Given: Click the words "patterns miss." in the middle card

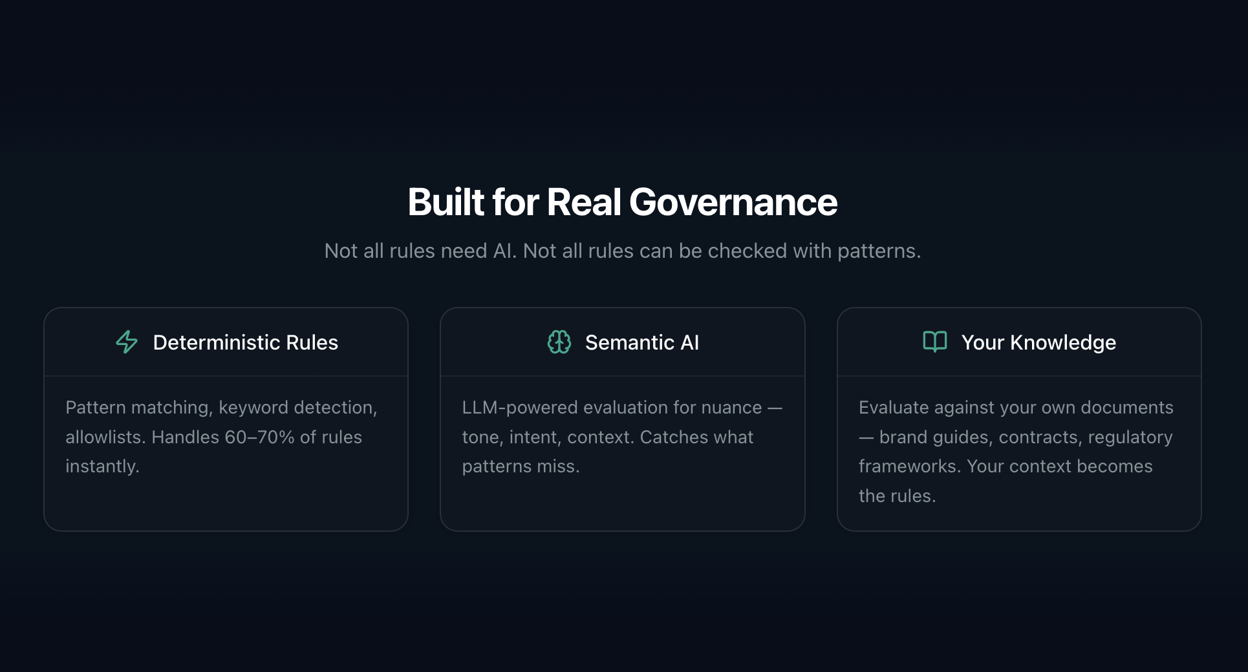Looking at the screenshot, I should [521, 467].
